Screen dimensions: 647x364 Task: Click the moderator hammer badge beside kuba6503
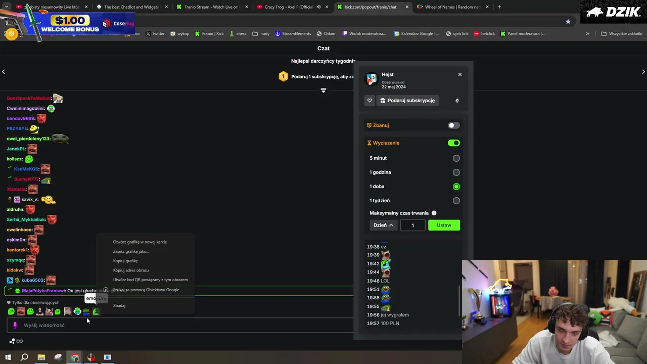10,281
